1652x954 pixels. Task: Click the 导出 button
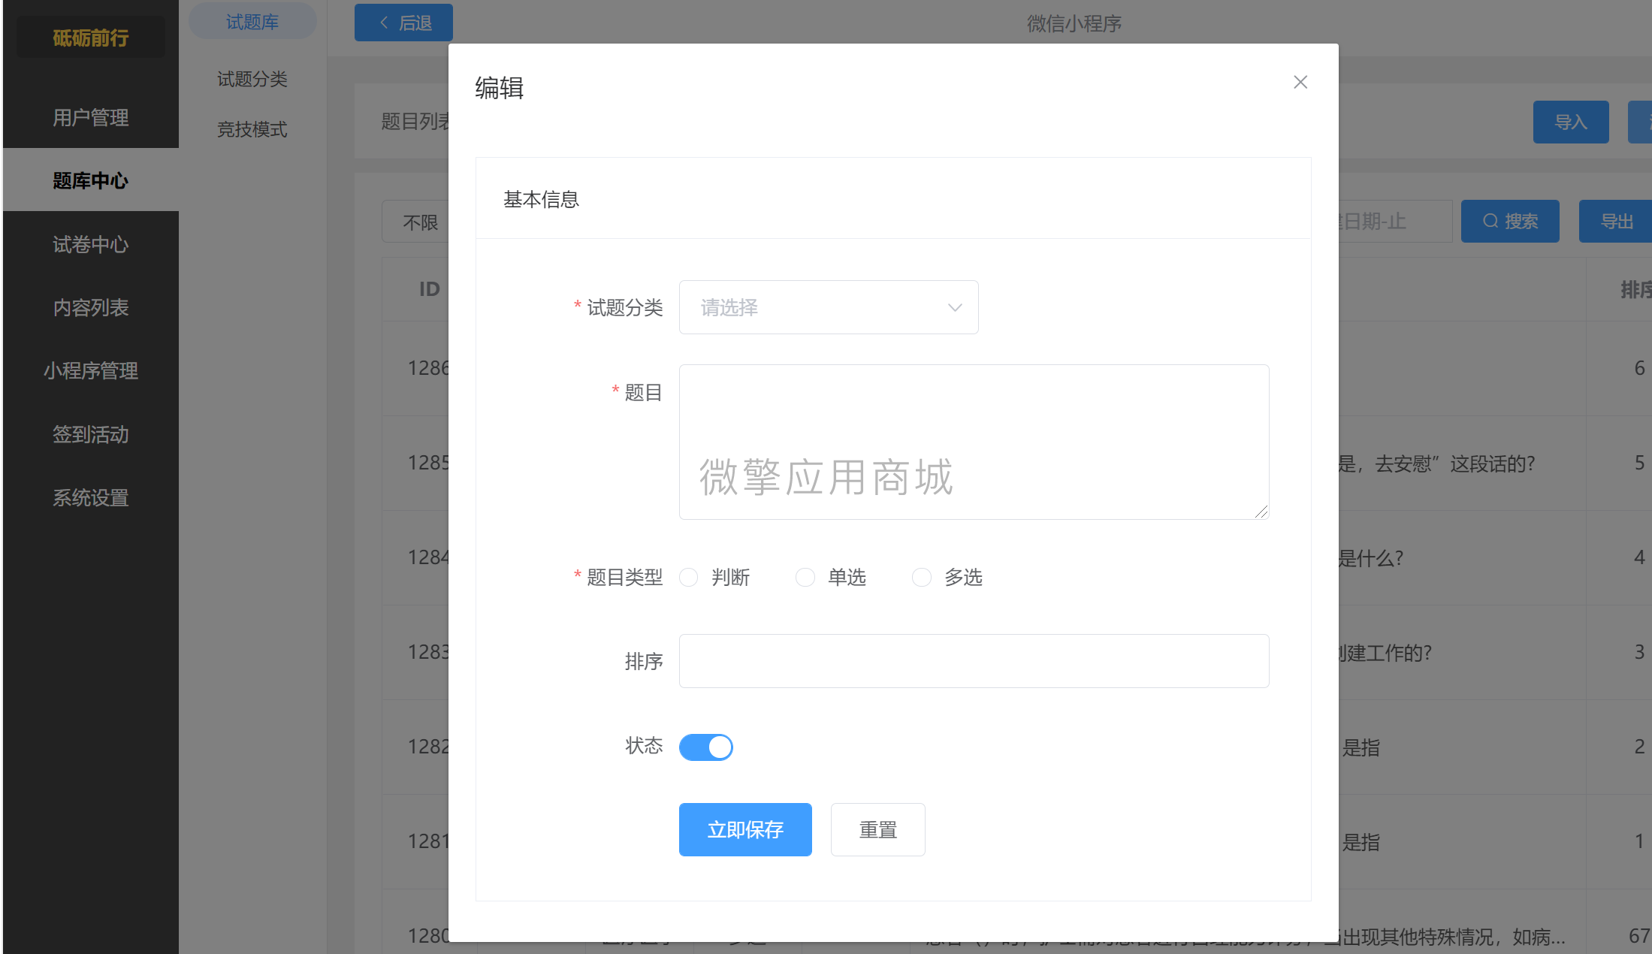click(x=1615, y=221)
